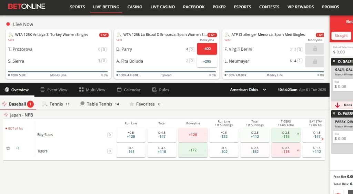Bet total over 4.5 at -147
Image resolution: width=353 pixels, height=194 pixels.
pos(162,135)
